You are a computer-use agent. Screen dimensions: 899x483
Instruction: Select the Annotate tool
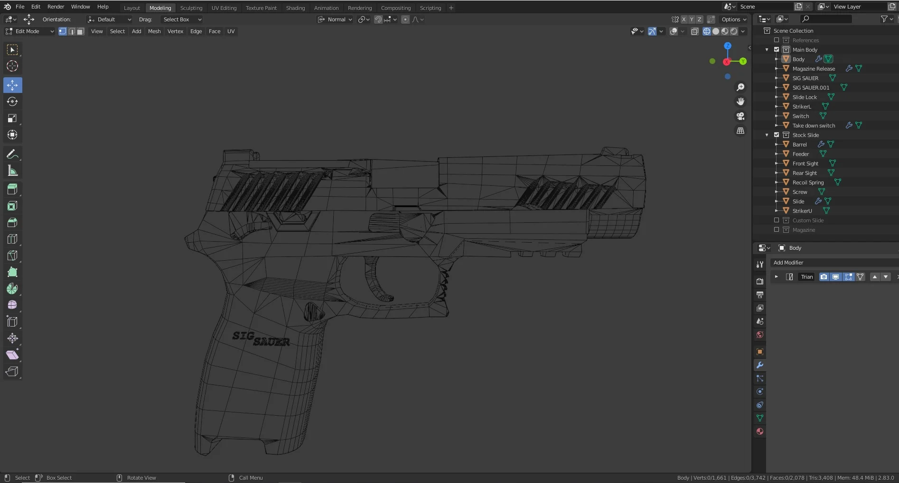click(12, 154)
